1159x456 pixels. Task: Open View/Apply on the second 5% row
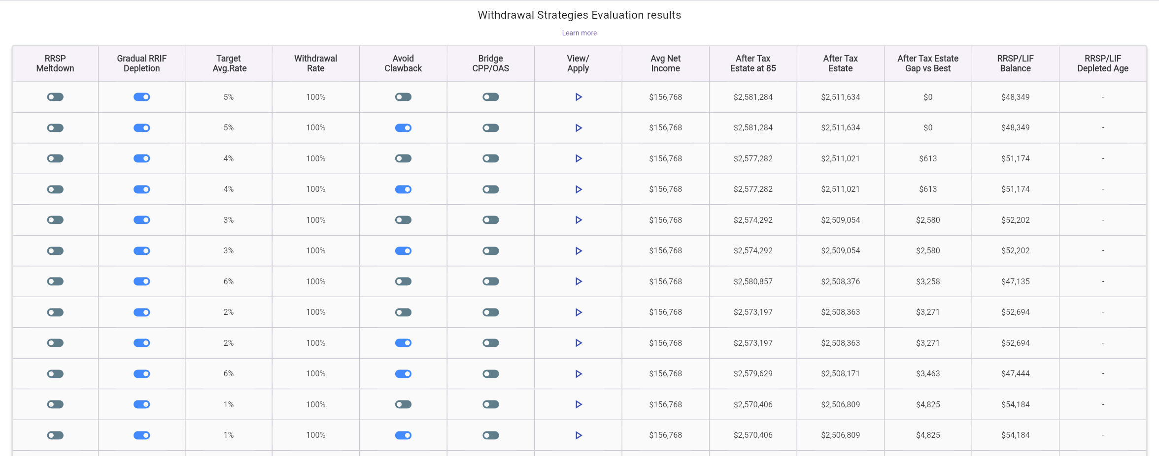click(x=578, y=127)
